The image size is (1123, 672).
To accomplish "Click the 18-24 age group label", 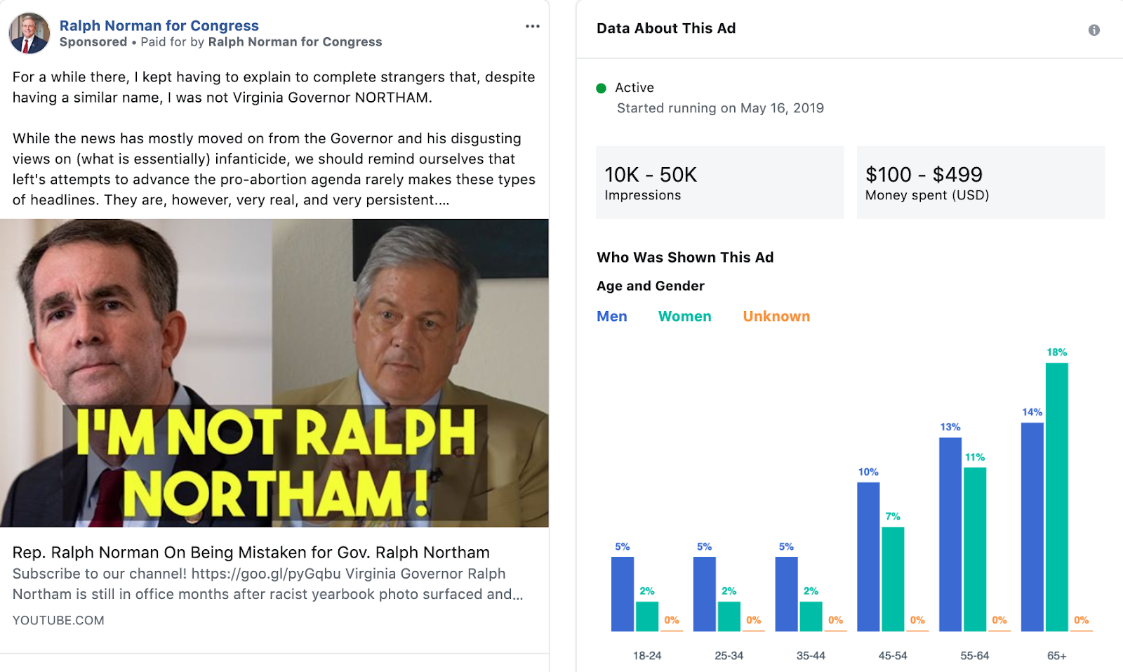I will pos(647,656).
